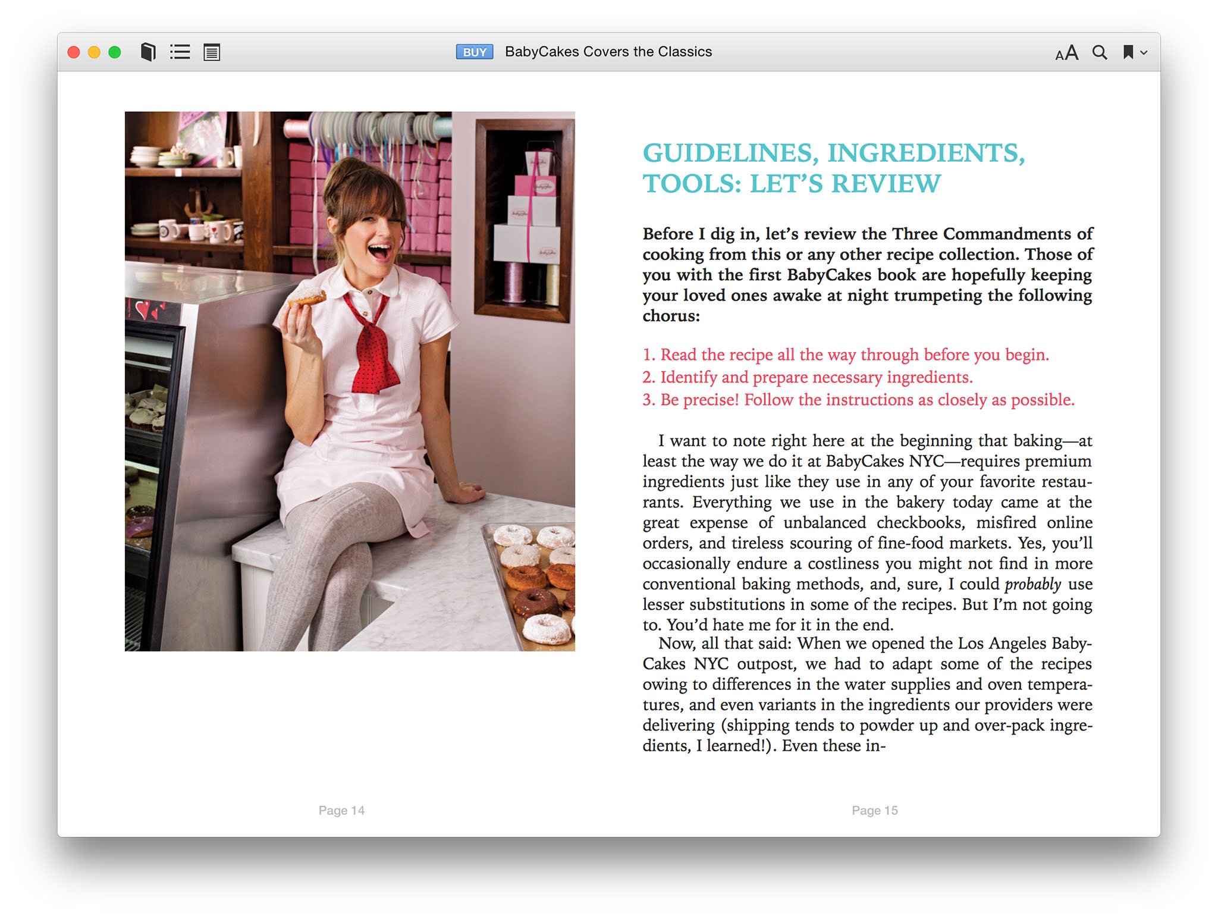Open the notes panel icon
Screen dimensions: 1218x919
212,52
